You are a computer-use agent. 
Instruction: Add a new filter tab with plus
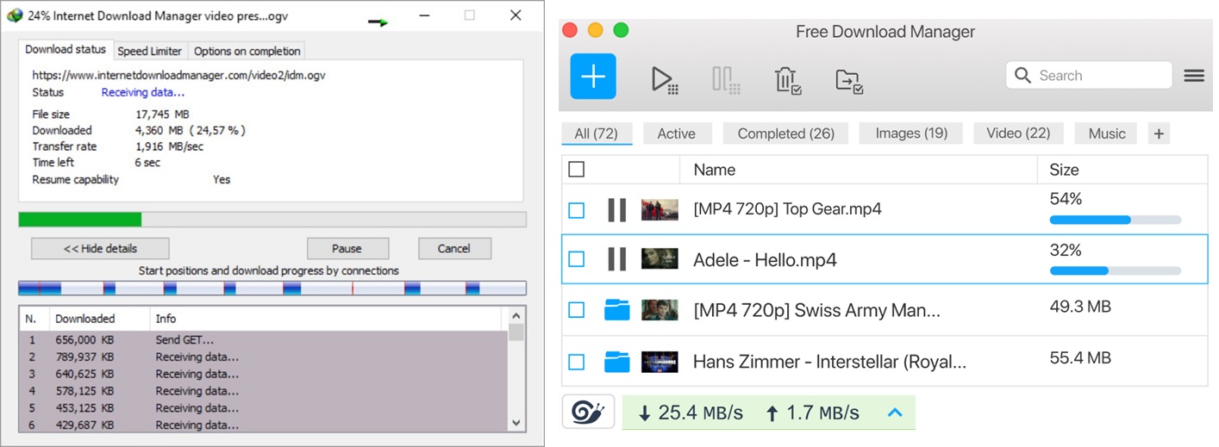pos(1159,133)
